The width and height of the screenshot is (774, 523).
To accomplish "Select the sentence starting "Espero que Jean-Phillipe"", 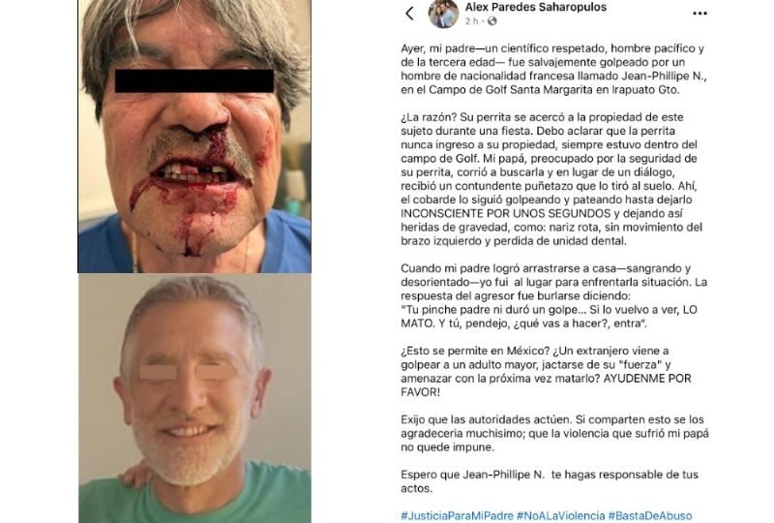I will pos(550,481).
